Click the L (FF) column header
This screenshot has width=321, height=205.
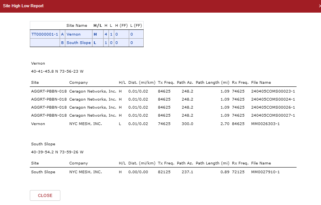pyautogui.click(x=136, y=26)
